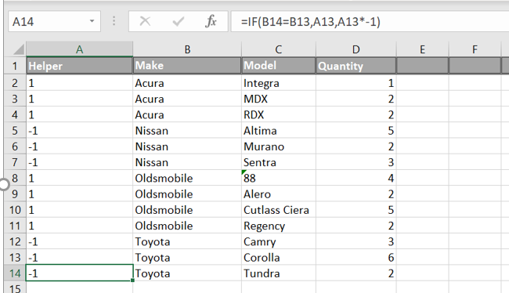The height and width of the screenshot is (293, 509).
Task: Select the MDX cell
Action: click(x=279, y=99)
